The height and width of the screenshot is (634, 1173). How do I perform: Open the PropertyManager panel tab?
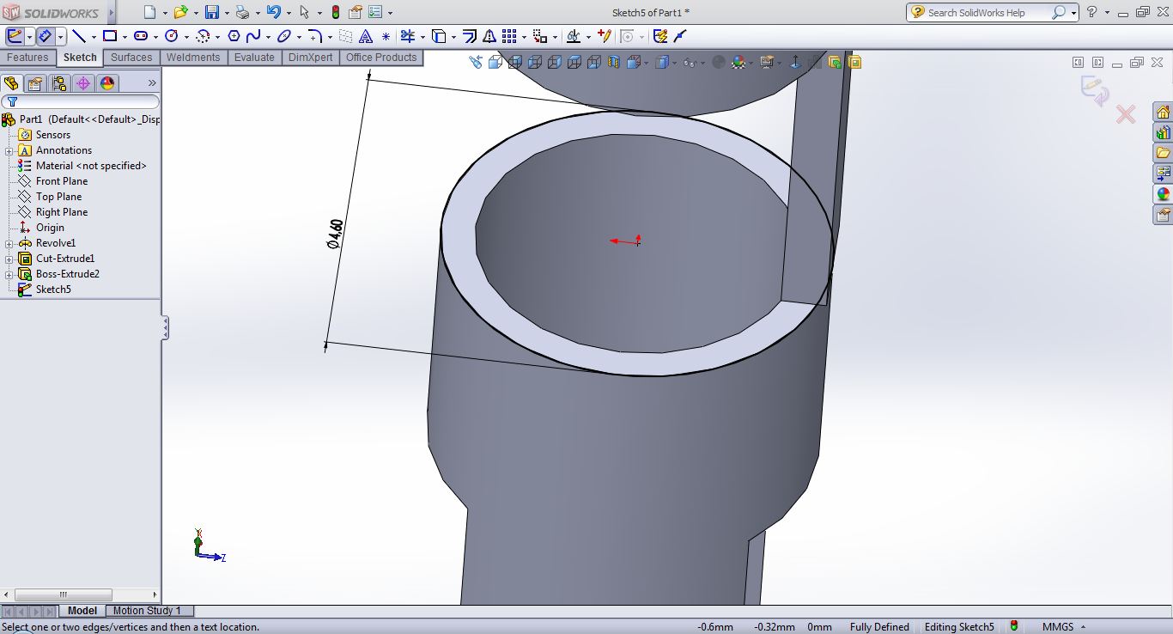(34, 83)
